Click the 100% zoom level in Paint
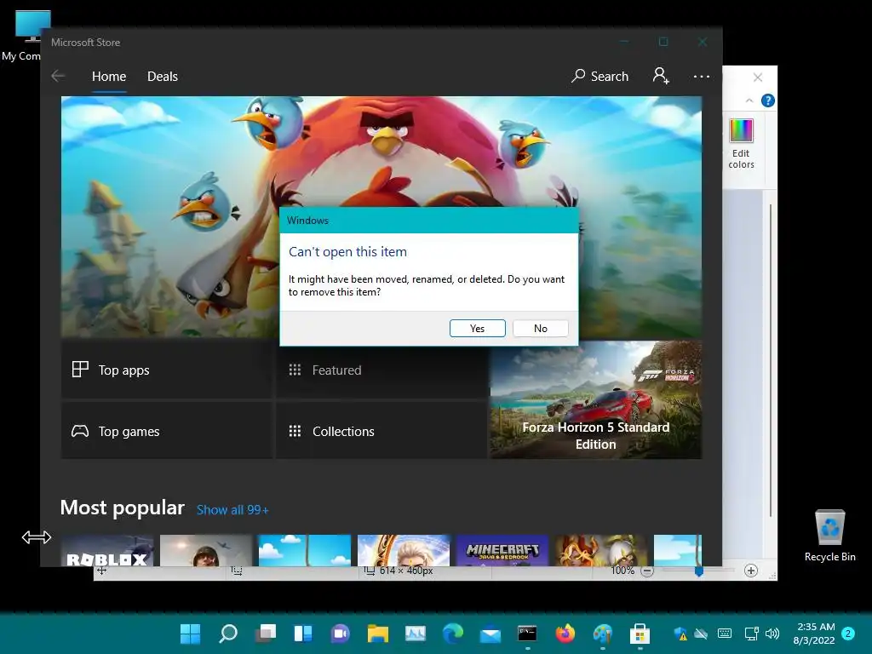Viewport: 872px width, 654px height. point(622,571)
